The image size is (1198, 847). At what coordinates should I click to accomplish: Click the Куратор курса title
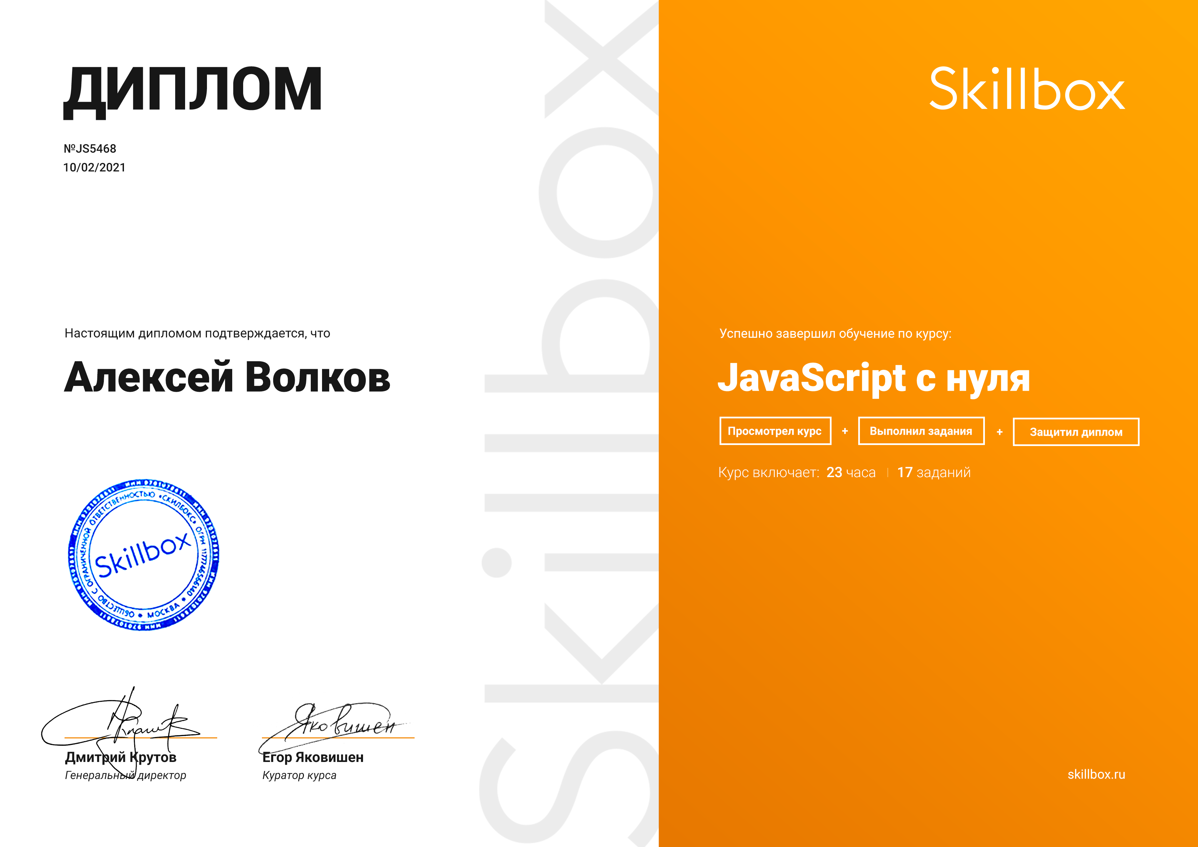299,776
